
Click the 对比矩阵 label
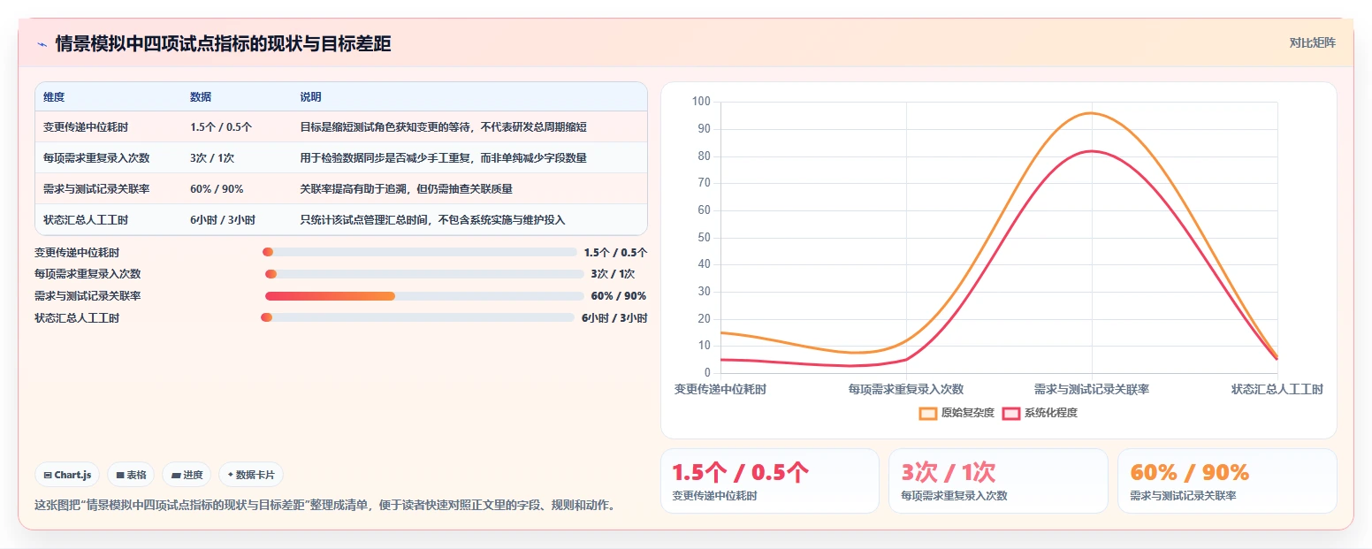1313,43
